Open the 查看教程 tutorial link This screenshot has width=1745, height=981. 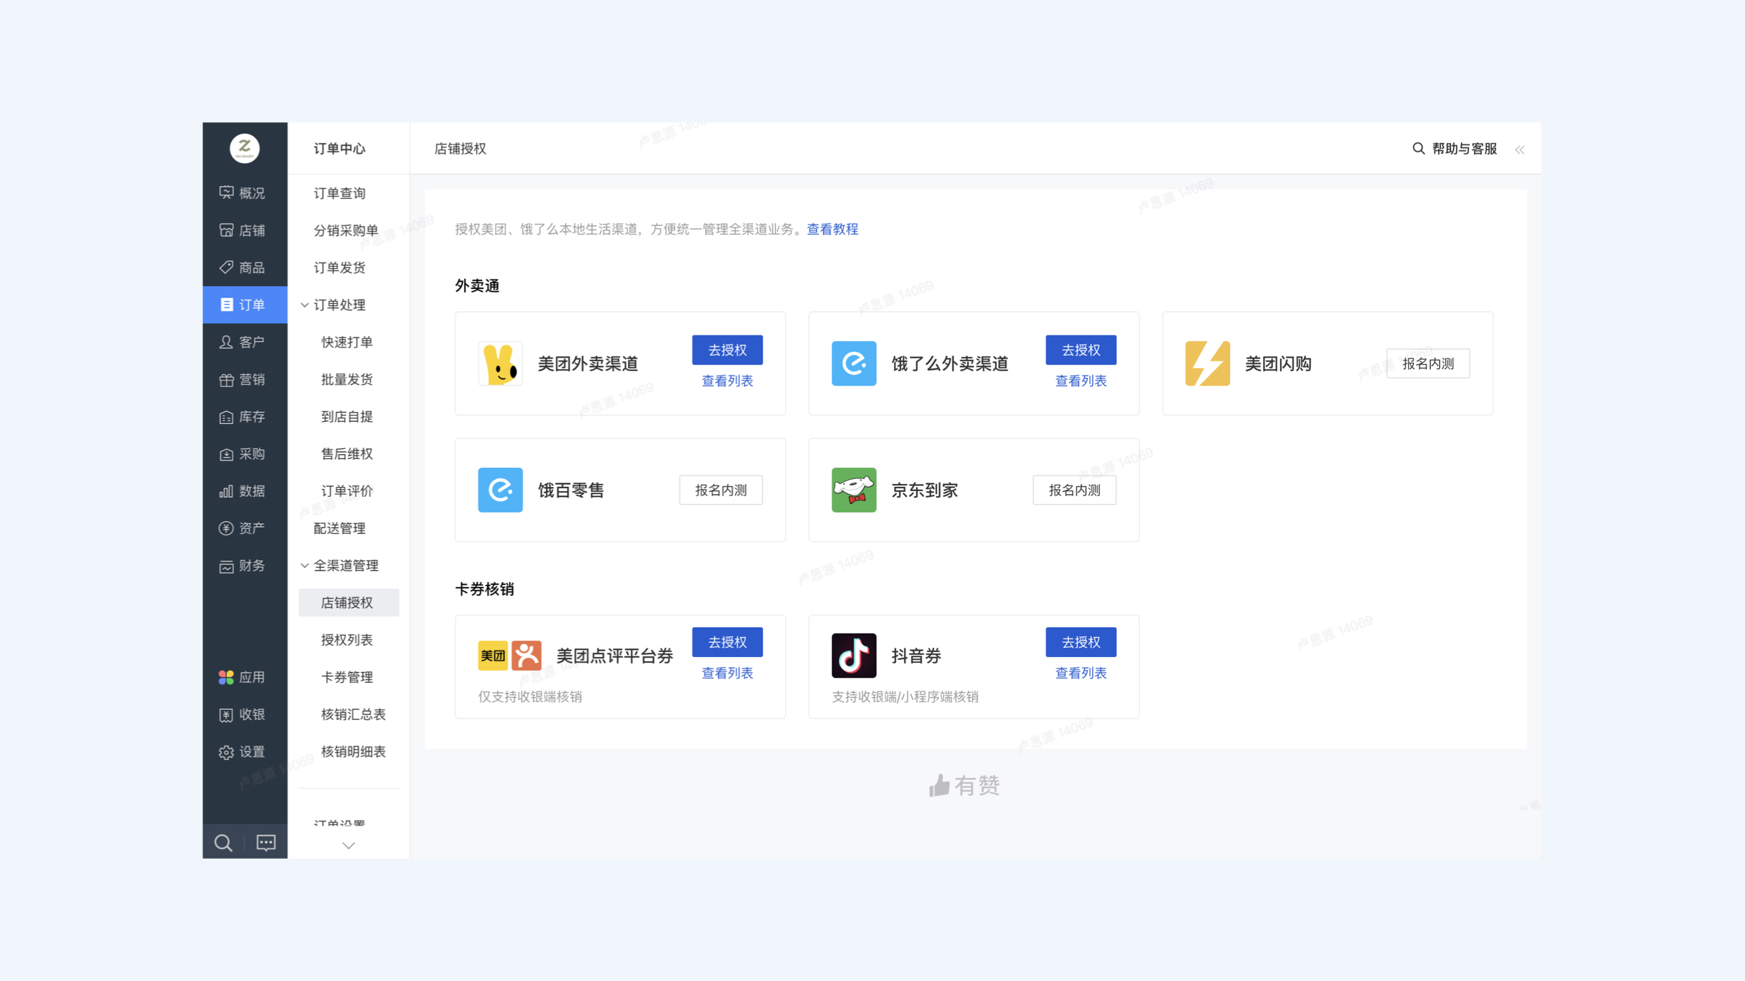tap(832, 229)
